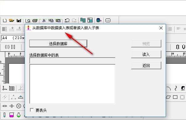Image resolution: width=186 pixels, height=120 pixels.
Task: Click the table name field under 选择数据库中的表
Action: (x=72, y=61)
